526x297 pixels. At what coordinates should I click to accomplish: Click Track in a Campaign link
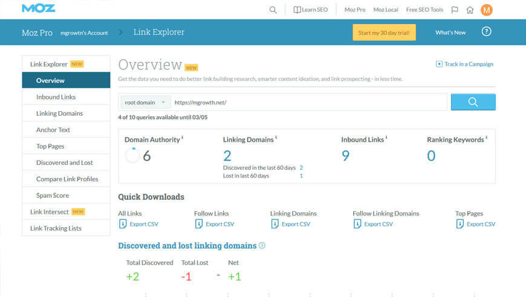pos(464,64)
